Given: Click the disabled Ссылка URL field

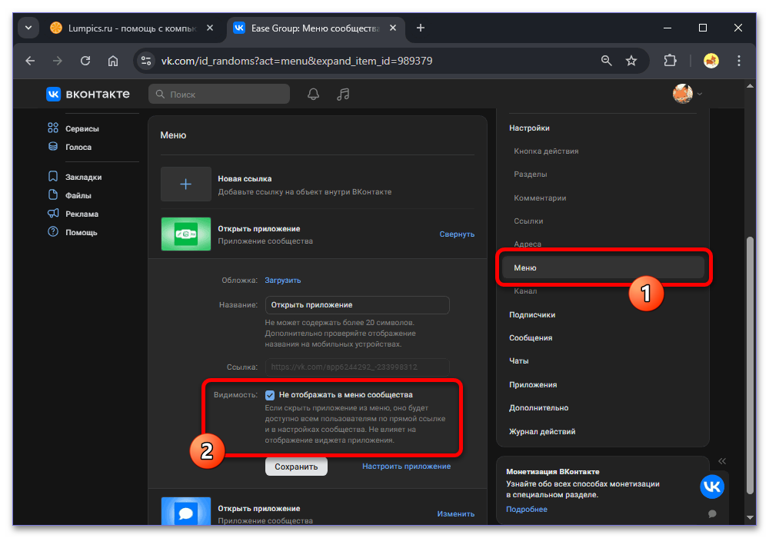Looking at the screenshot, I should click(357, 367).
